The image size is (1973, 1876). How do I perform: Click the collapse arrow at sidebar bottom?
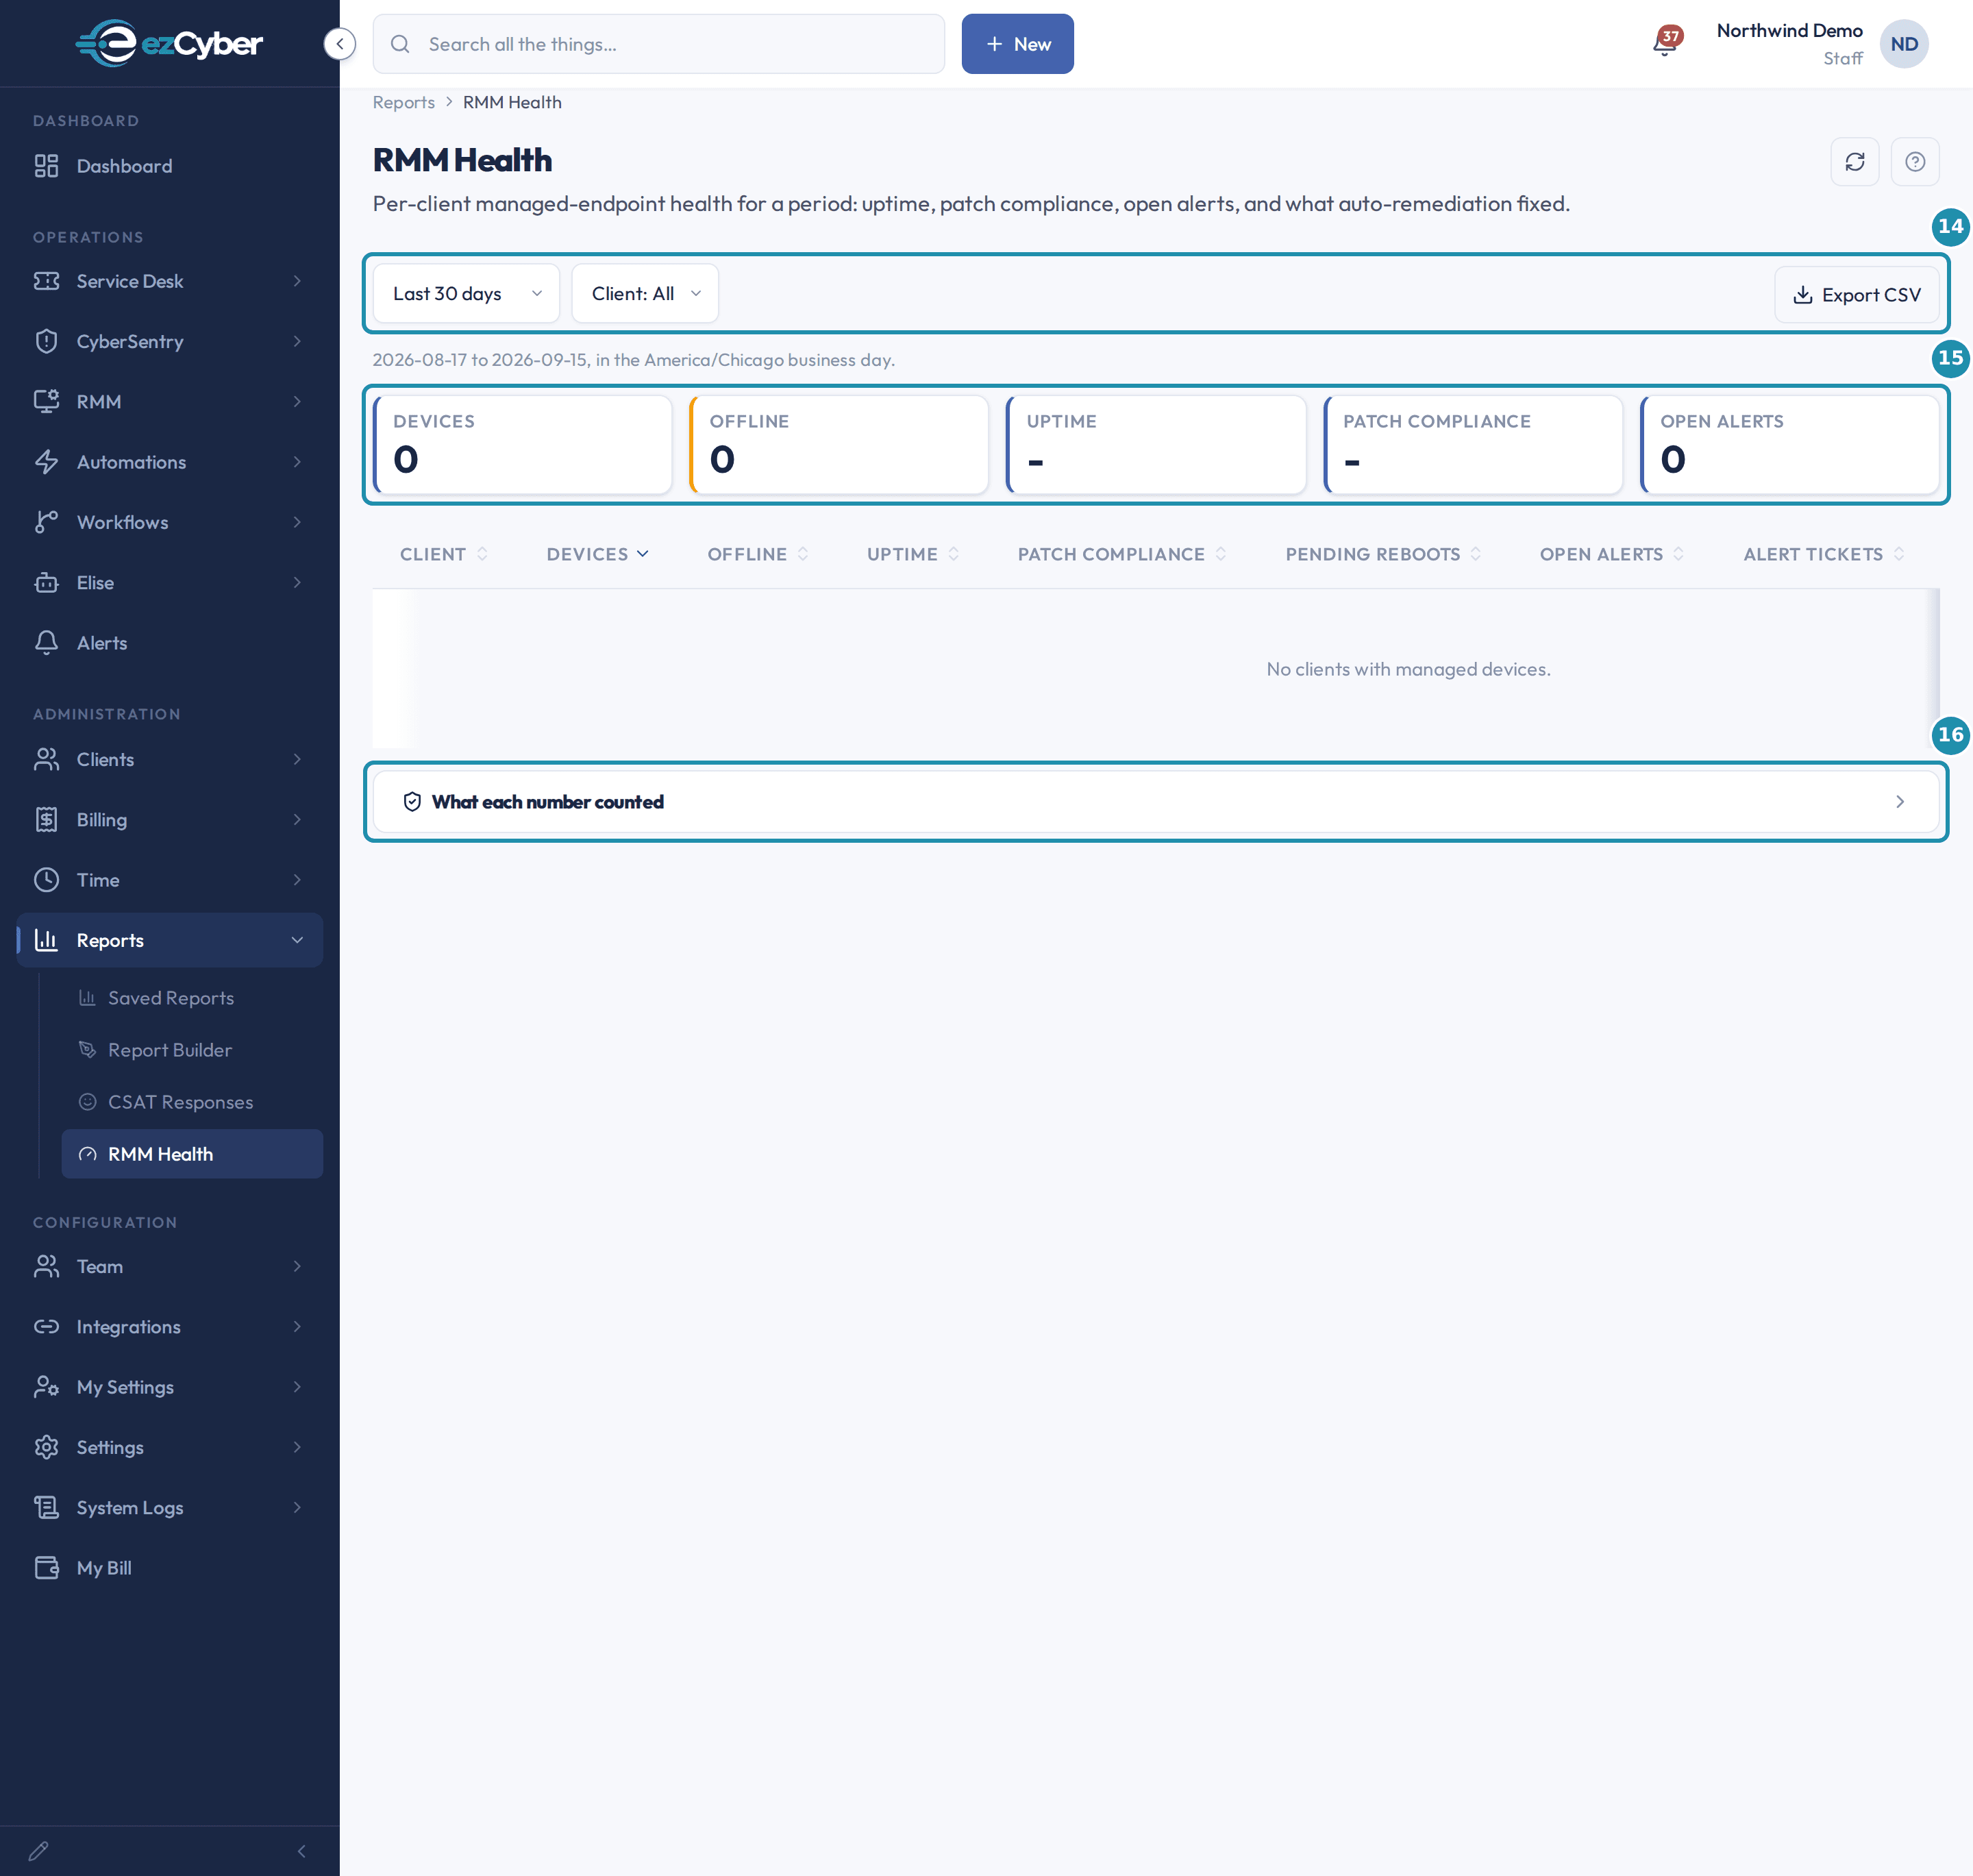coord(301,1851)
